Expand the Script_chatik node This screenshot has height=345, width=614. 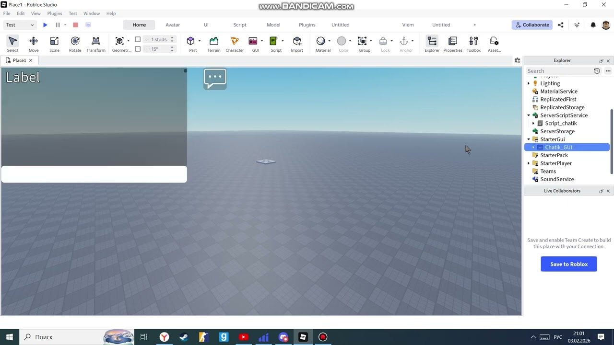click(x=533, y=124)
